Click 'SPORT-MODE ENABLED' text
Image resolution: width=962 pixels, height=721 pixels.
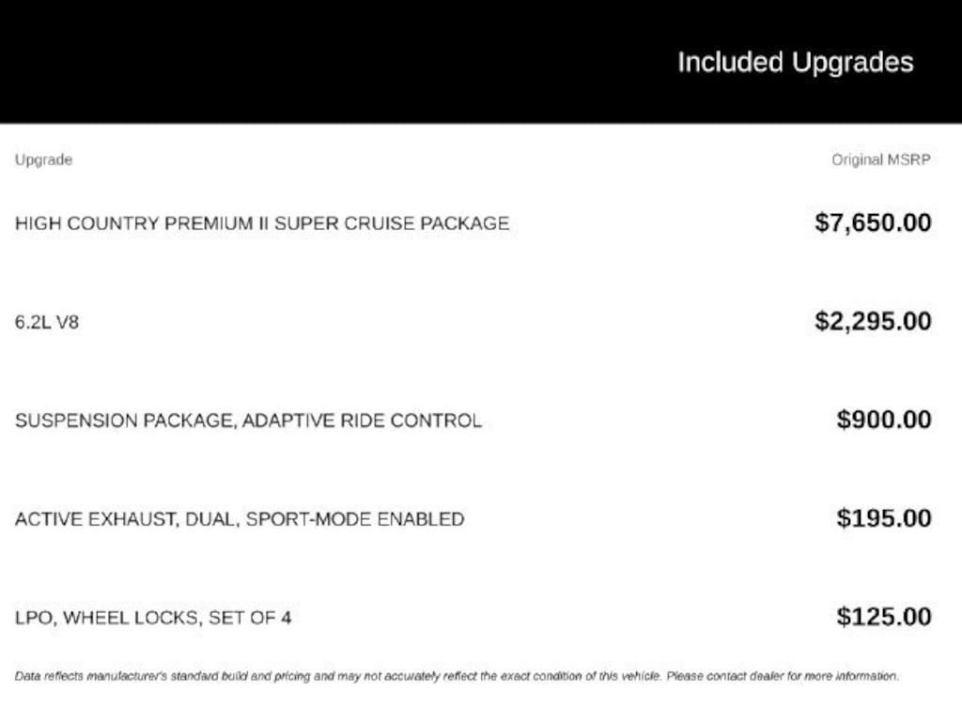point(354,519)
